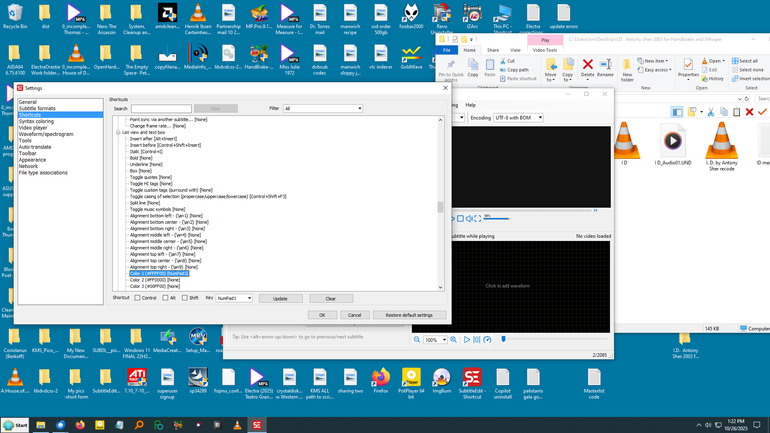Viewport: 770px width, 433px height.
Task: Tick the Shift modifier checkbox
Action: [185, 298]
